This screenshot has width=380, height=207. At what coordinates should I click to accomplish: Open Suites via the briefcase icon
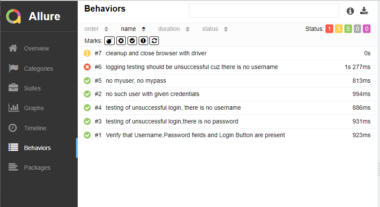click(13, 88)
